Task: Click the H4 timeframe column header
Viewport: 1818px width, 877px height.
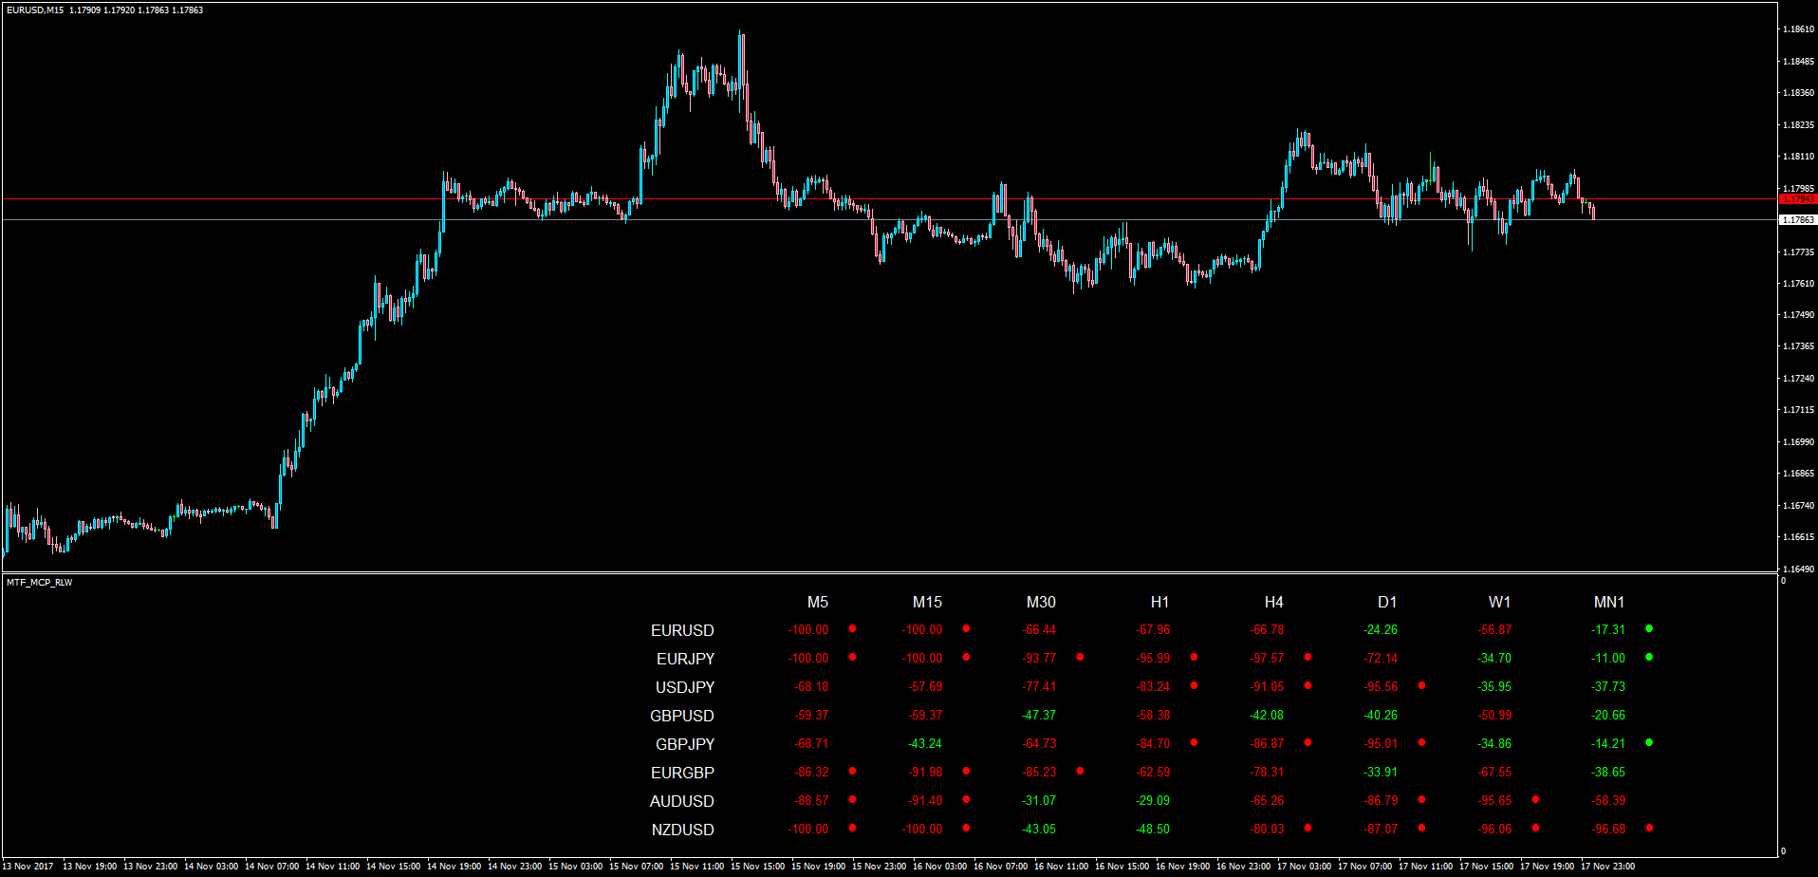Action: [1273, 602]
